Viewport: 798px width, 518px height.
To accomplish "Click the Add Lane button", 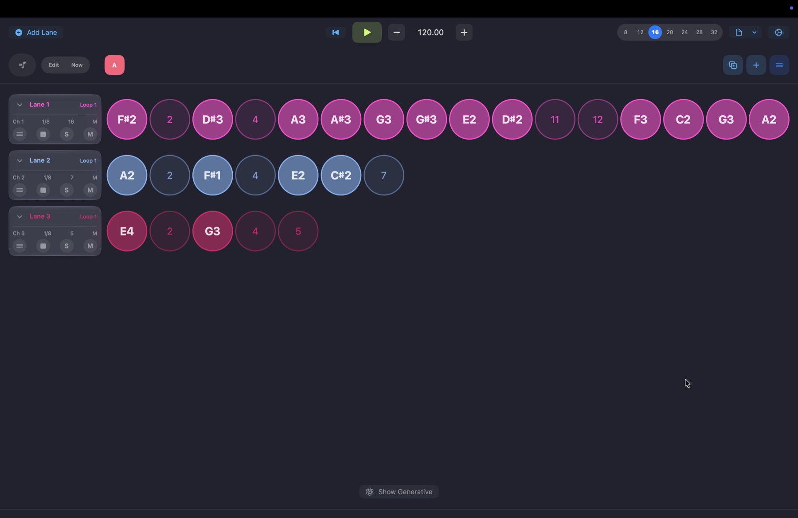I will pyautogui.click(x=36, y=32).
